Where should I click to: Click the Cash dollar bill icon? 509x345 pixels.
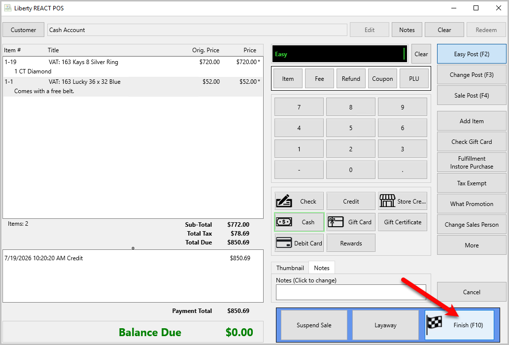[284, 222]
